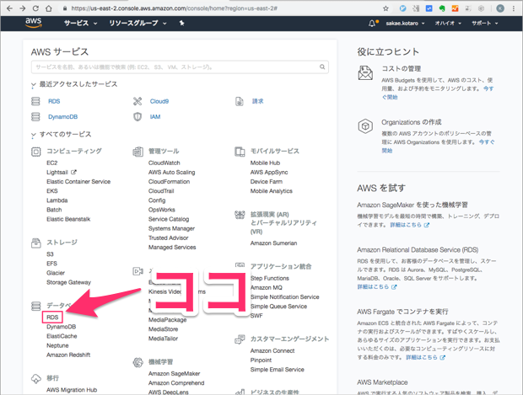Click the Storage category icon
Image resolution: width=523 pixels, height=395 pixels.
[x=35, y=243]
